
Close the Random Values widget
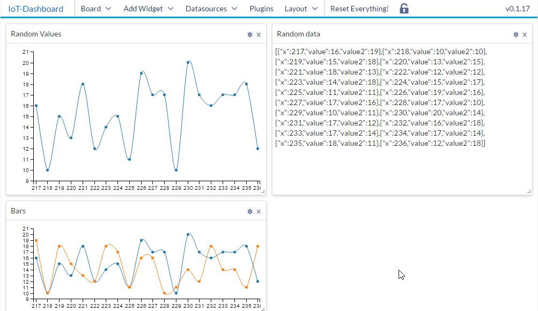tap(259, 34)
